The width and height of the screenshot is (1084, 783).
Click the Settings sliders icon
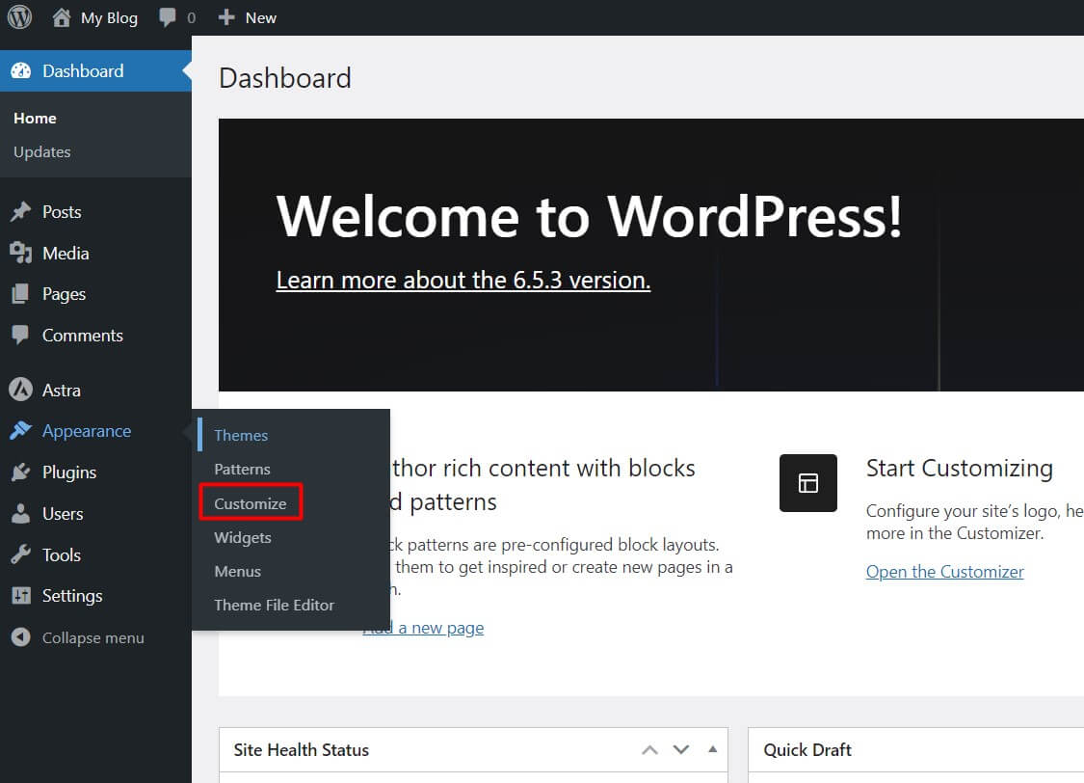[21, 596]
